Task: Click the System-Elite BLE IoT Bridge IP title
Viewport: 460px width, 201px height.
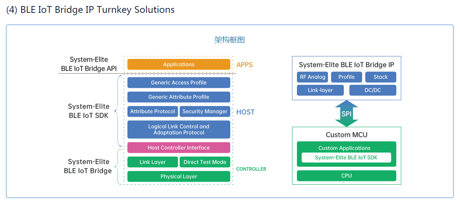Action: click(347, 65)
